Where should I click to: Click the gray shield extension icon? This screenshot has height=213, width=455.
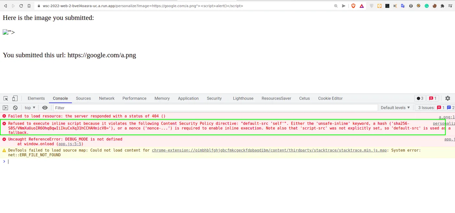(x=372, y=6)
